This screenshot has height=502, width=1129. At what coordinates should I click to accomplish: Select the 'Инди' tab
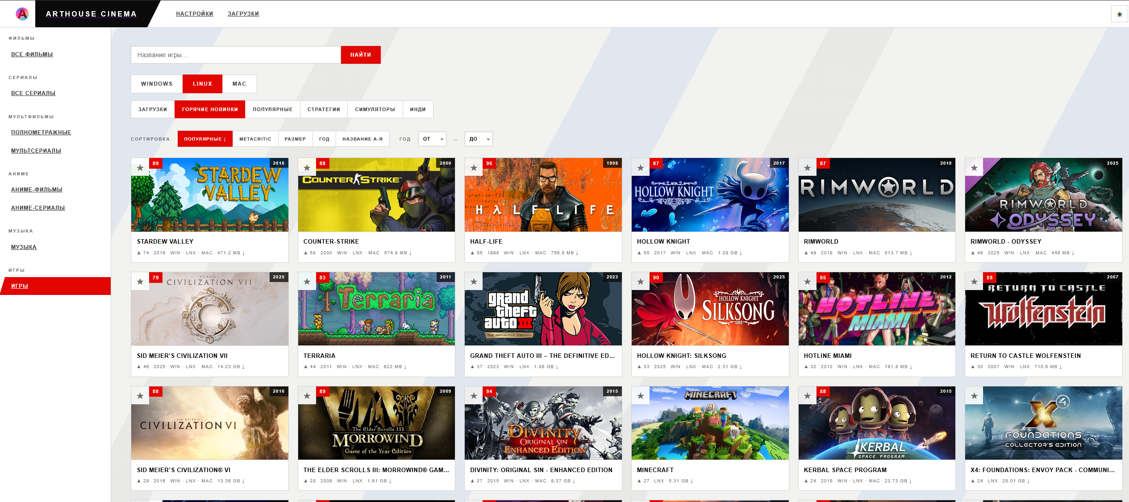click(418, 109)
